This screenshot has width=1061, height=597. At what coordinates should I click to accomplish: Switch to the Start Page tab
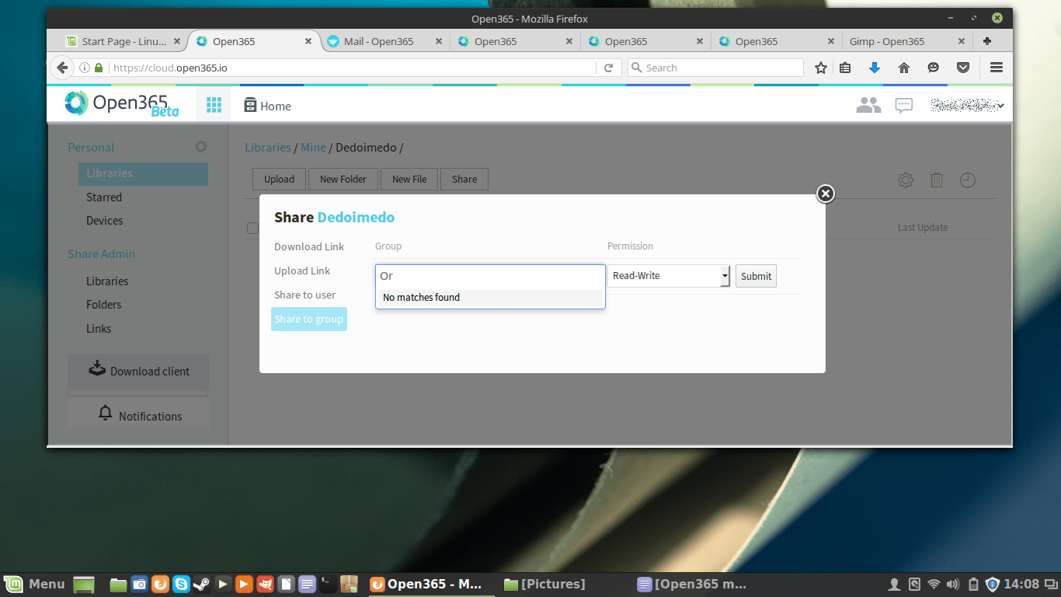123,41
